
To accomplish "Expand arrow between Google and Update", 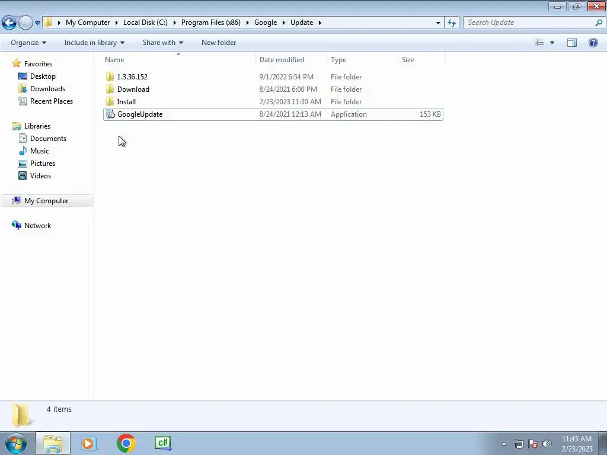I will pos(284,23).
